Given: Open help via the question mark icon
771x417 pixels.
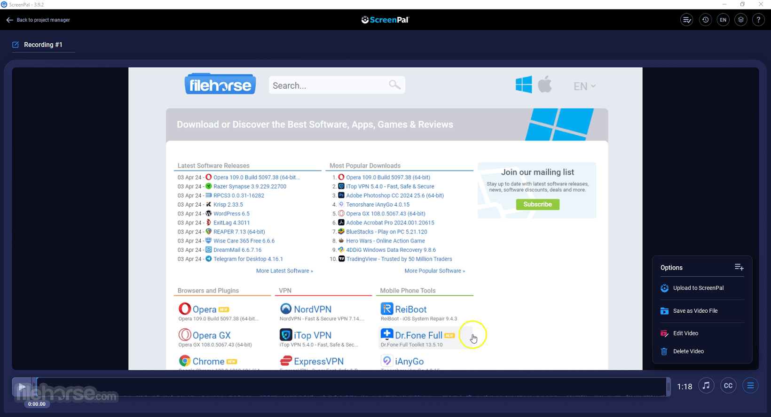Looking at the screenshot, I should [x=758, y=20].
